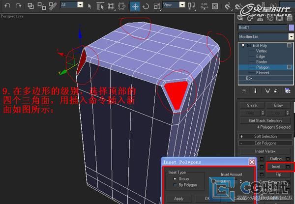Activate the Bind to Space Warp tool
295x204 pixels.
coord(53,6)
